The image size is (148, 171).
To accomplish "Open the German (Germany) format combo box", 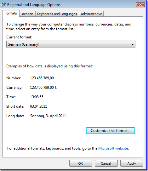I will [x=71, y=44].
